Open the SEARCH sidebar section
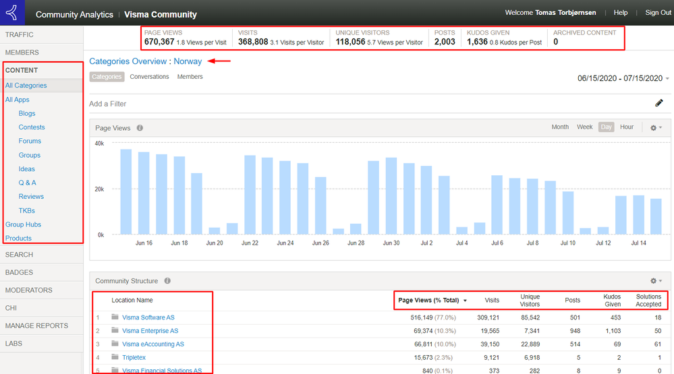Viewport: 674px width, 374px height. (42, 255)
